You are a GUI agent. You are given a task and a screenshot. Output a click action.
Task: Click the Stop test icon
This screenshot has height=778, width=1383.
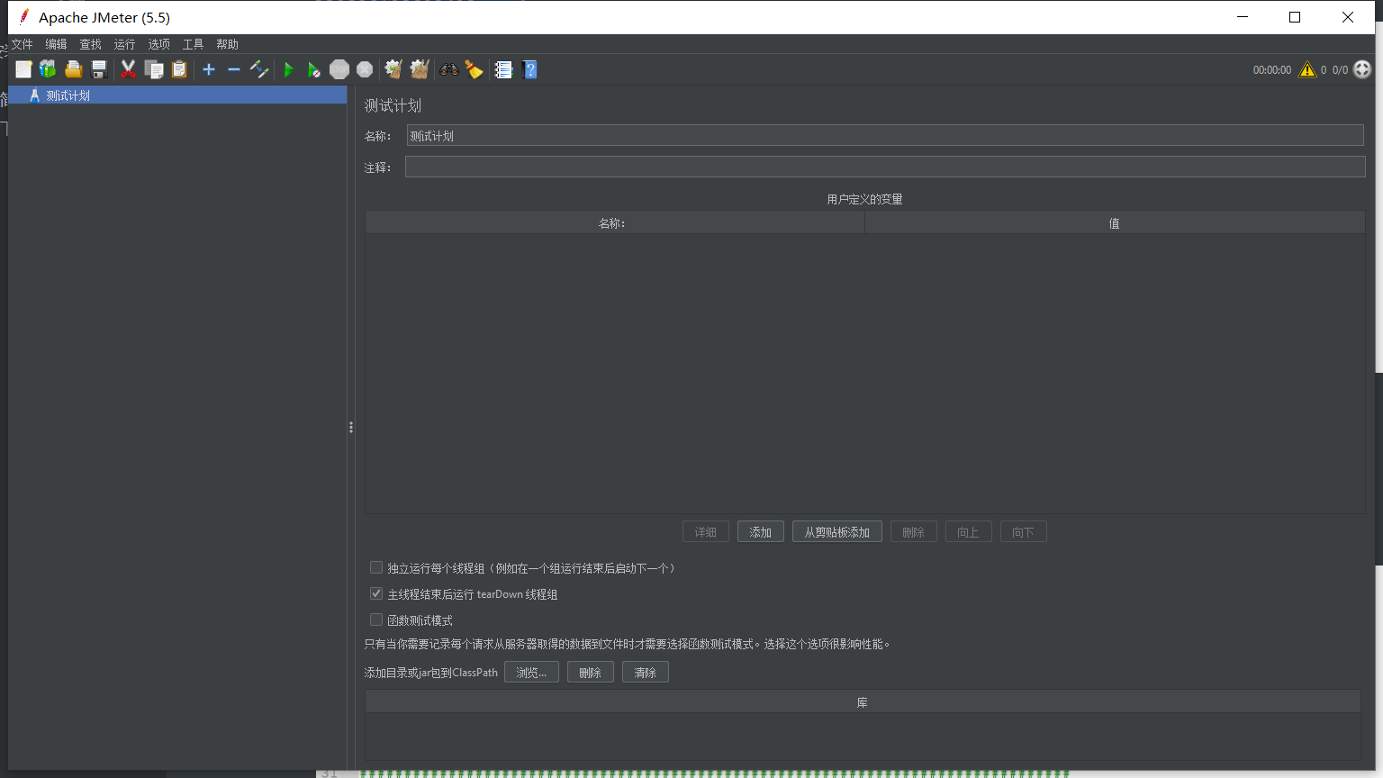[339, 69]
